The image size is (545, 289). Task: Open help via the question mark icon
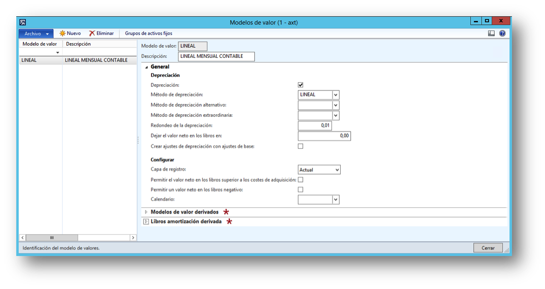point(502,34)
